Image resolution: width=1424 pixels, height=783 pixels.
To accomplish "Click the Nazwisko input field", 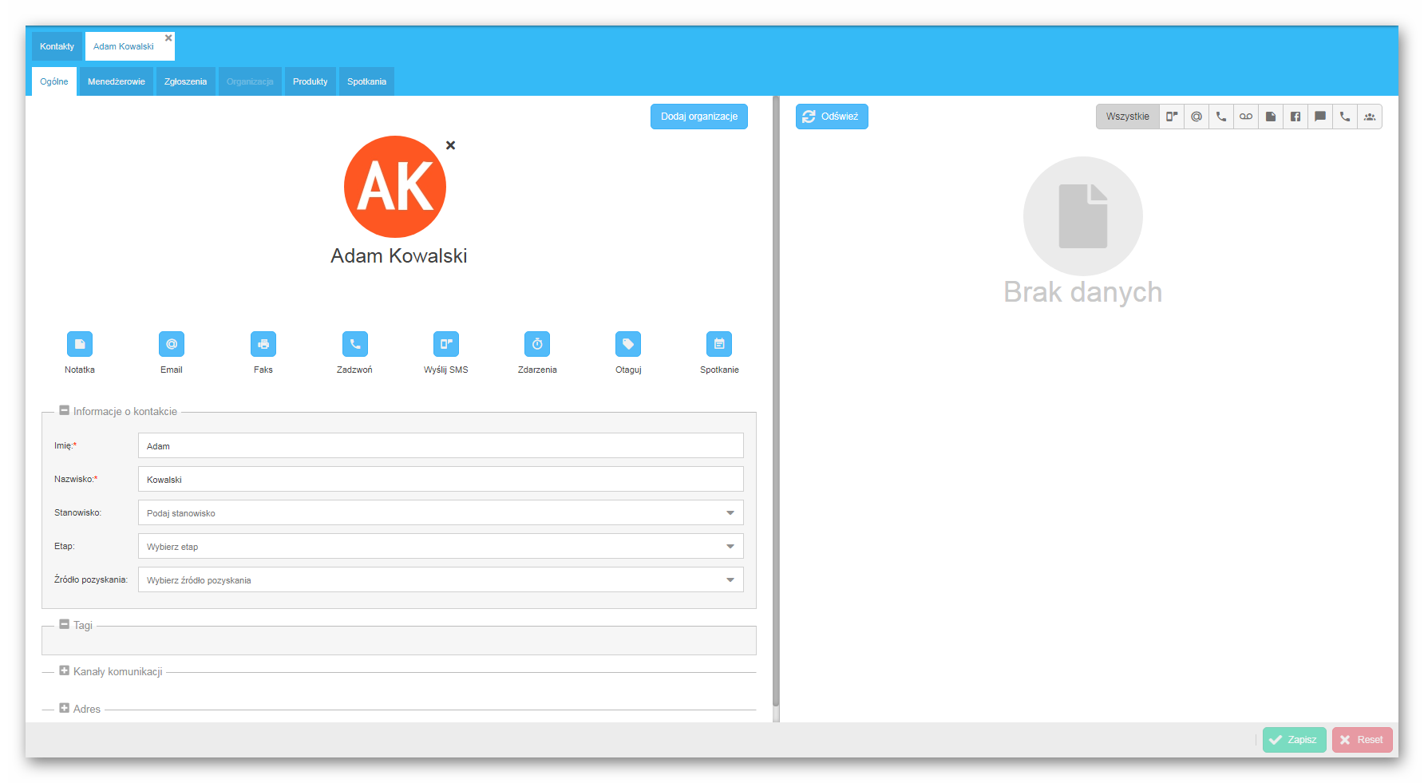I will click(441, 479).
